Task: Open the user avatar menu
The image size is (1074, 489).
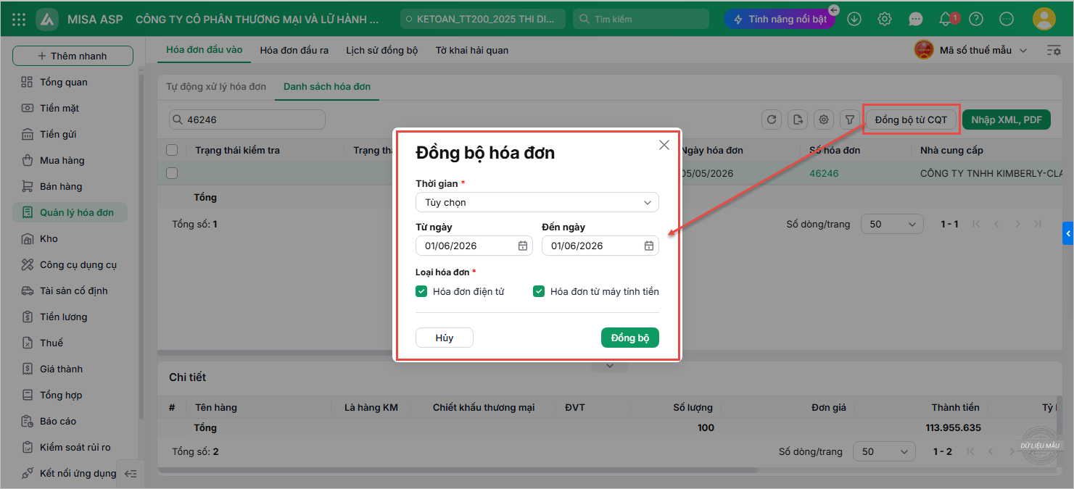Action: (1044, 20)
